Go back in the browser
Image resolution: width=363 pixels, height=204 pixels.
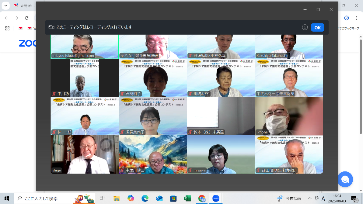click(x=6, y=18)
